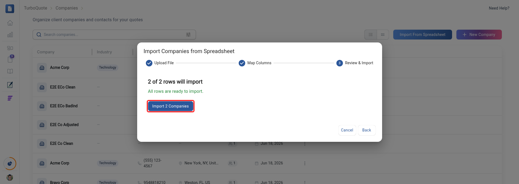Click the New York, NY address text
Viewport: 519px width, 184px height.
click(x=201, y=163)
